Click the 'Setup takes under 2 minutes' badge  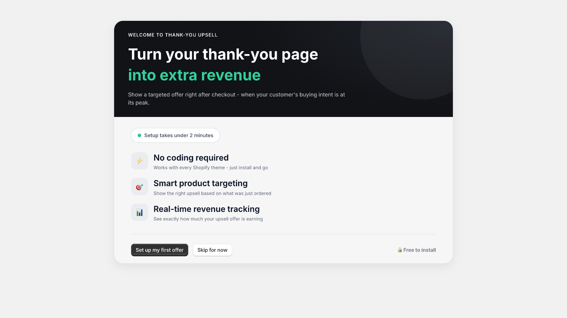click(175, 135)
